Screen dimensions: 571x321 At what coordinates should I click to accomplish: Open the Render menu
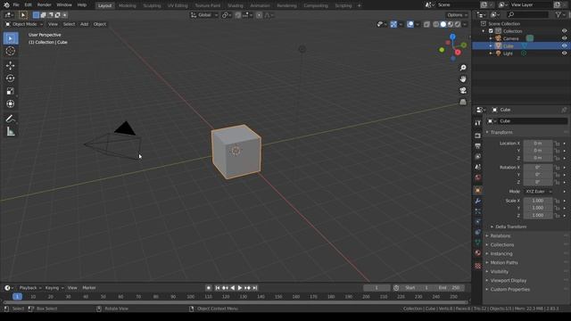44,5
